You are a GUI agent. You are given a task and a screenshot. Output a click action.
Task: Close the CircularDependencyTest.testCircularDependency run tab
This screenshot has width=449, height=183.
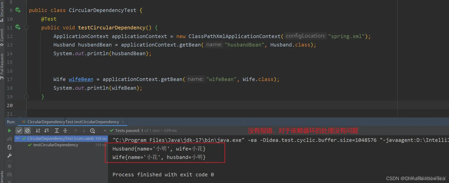tap(123, 122)
